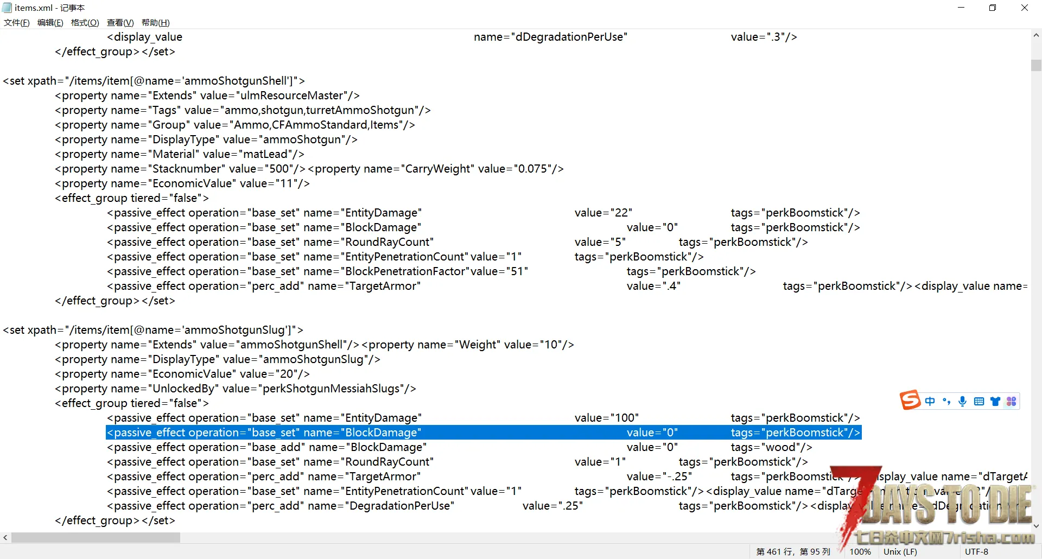Toggle Chinese punctuation mode on Sogou bar
Image resolution: width=1042 pixels, height=559 pixels.
946,401
